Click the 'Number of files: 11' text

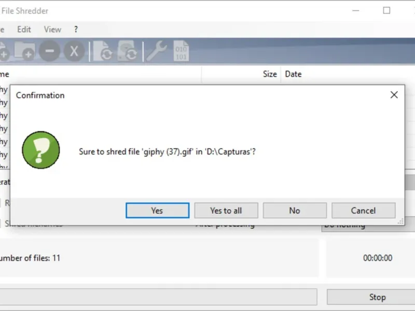(x=30, y=258)
